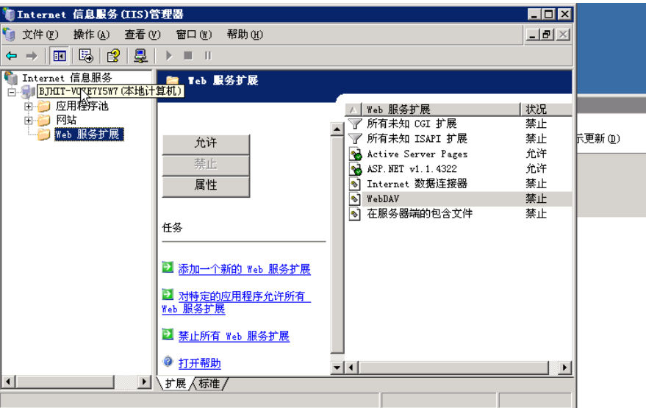This screenshot has height=408, width=646.
Task: Click the filter icon for 所有未知 CGI 扩展
Action: pyautogui.click(x=355, y=124)
